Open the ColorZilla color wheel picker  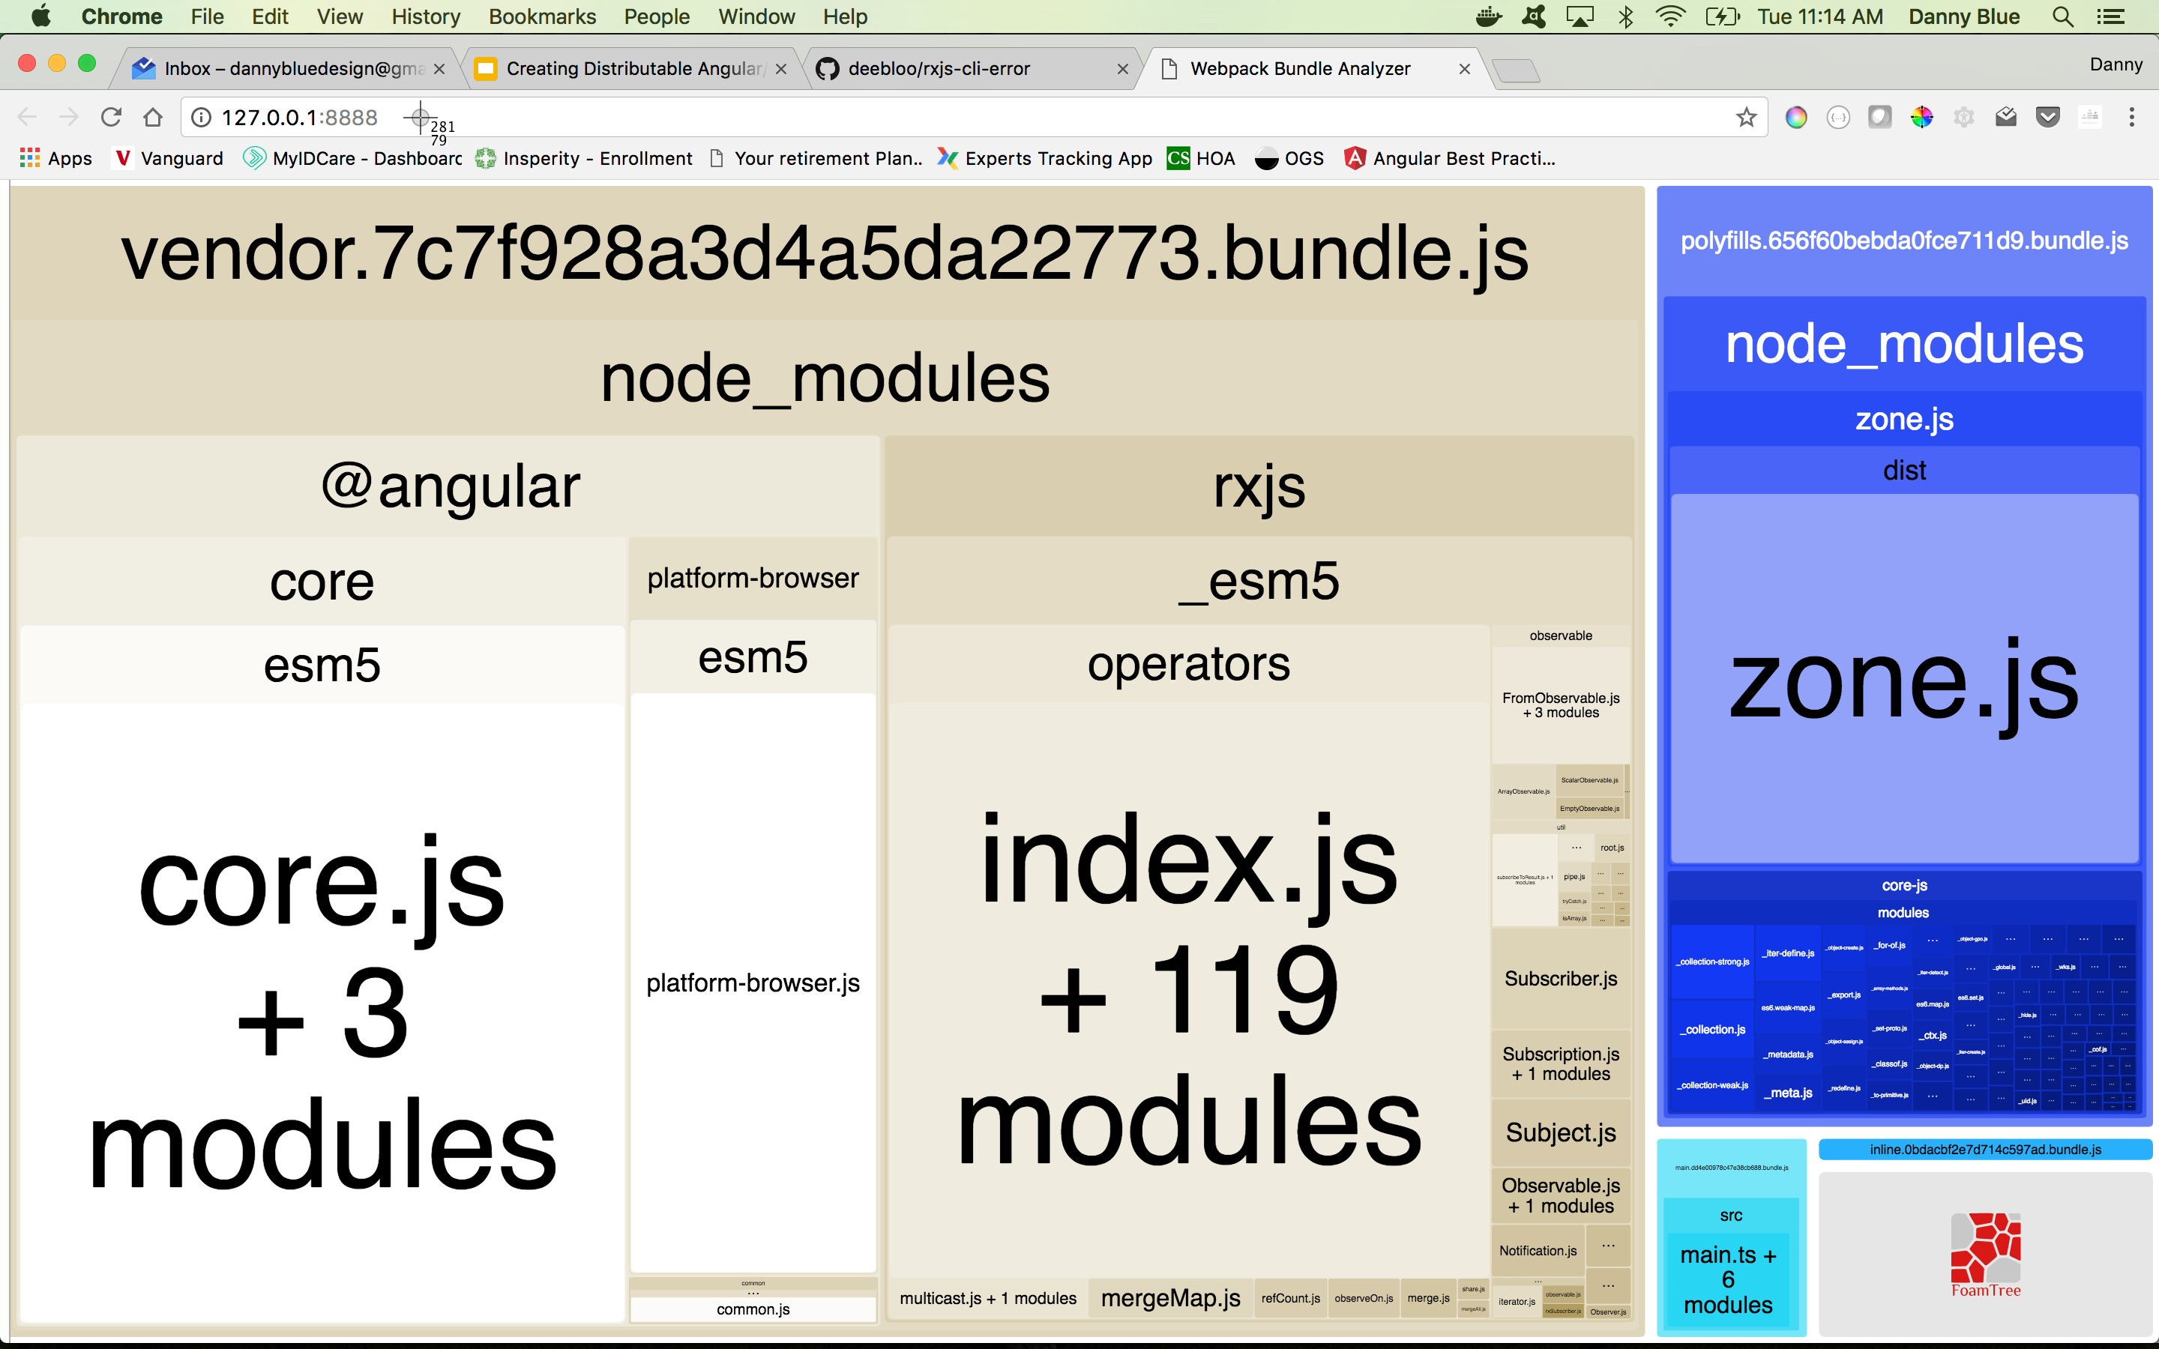click(1921, 117)
